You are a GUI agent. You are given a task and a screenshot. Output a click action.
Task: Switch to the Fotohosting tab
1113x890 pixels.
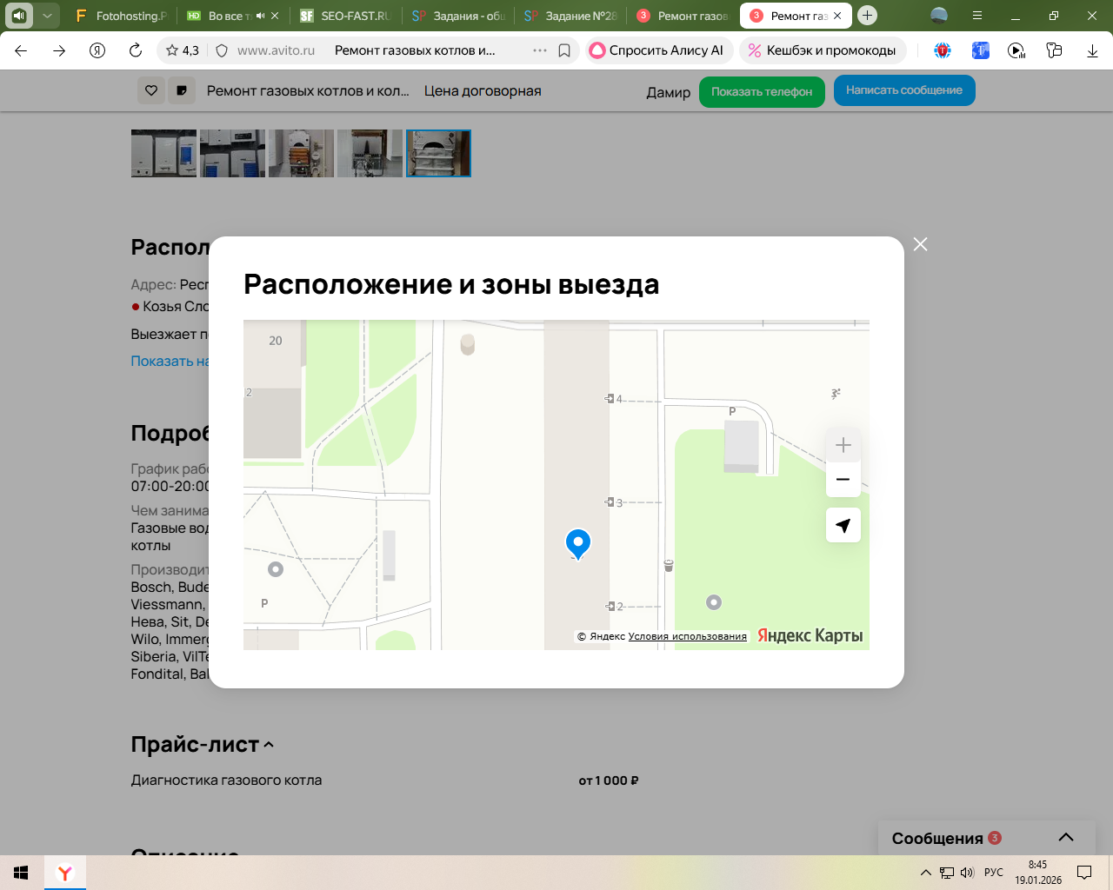122,16
